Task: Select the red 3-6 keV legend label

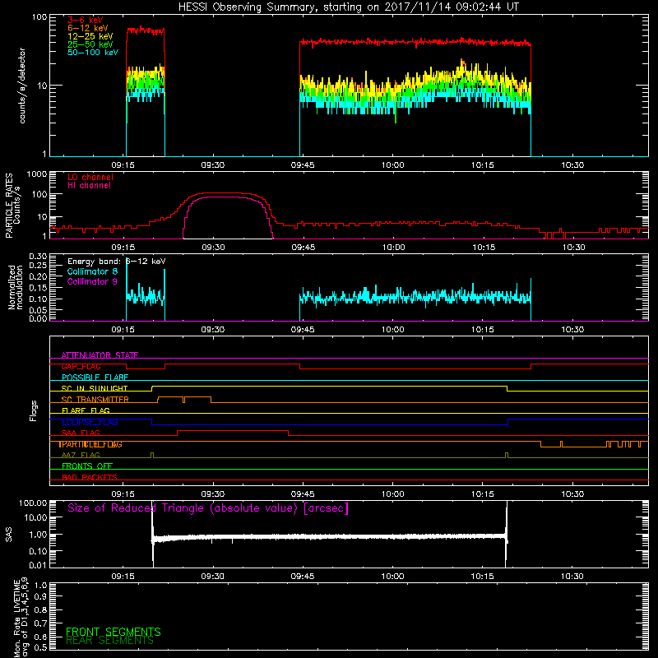Action: click(x=86, y=20)
